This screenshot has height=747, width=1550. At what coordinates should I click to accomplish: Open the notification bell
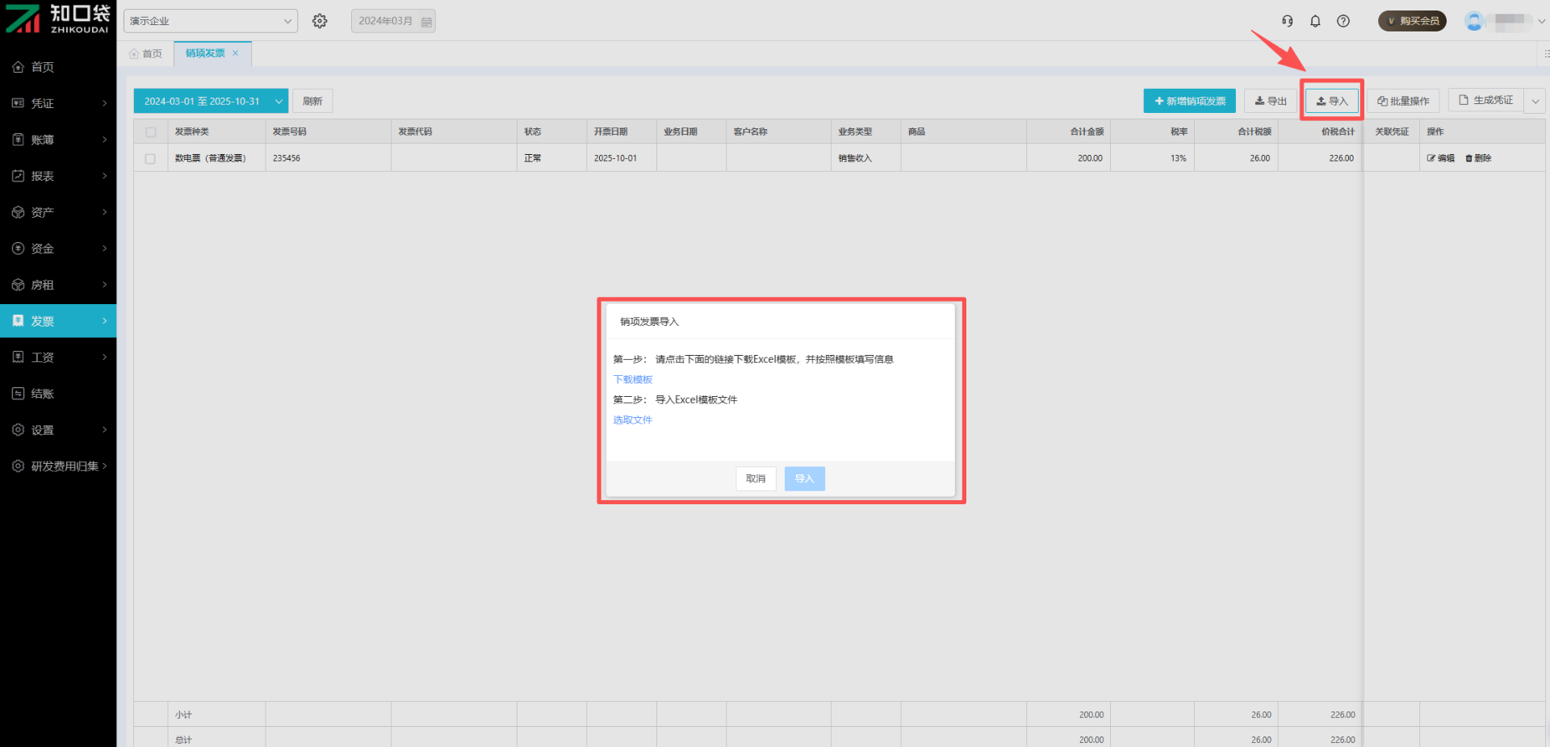point(1315,21)
